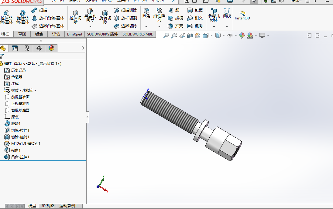This screenshot has width=333, height=209.
Task: Toggle Instant3D mode
Action: tap(242, 15)
